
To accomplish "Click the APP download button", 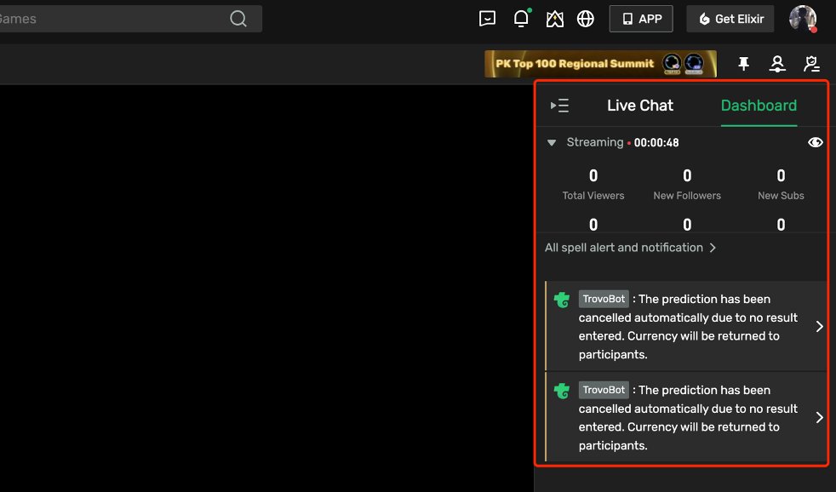I will click(x=641, y=19).
